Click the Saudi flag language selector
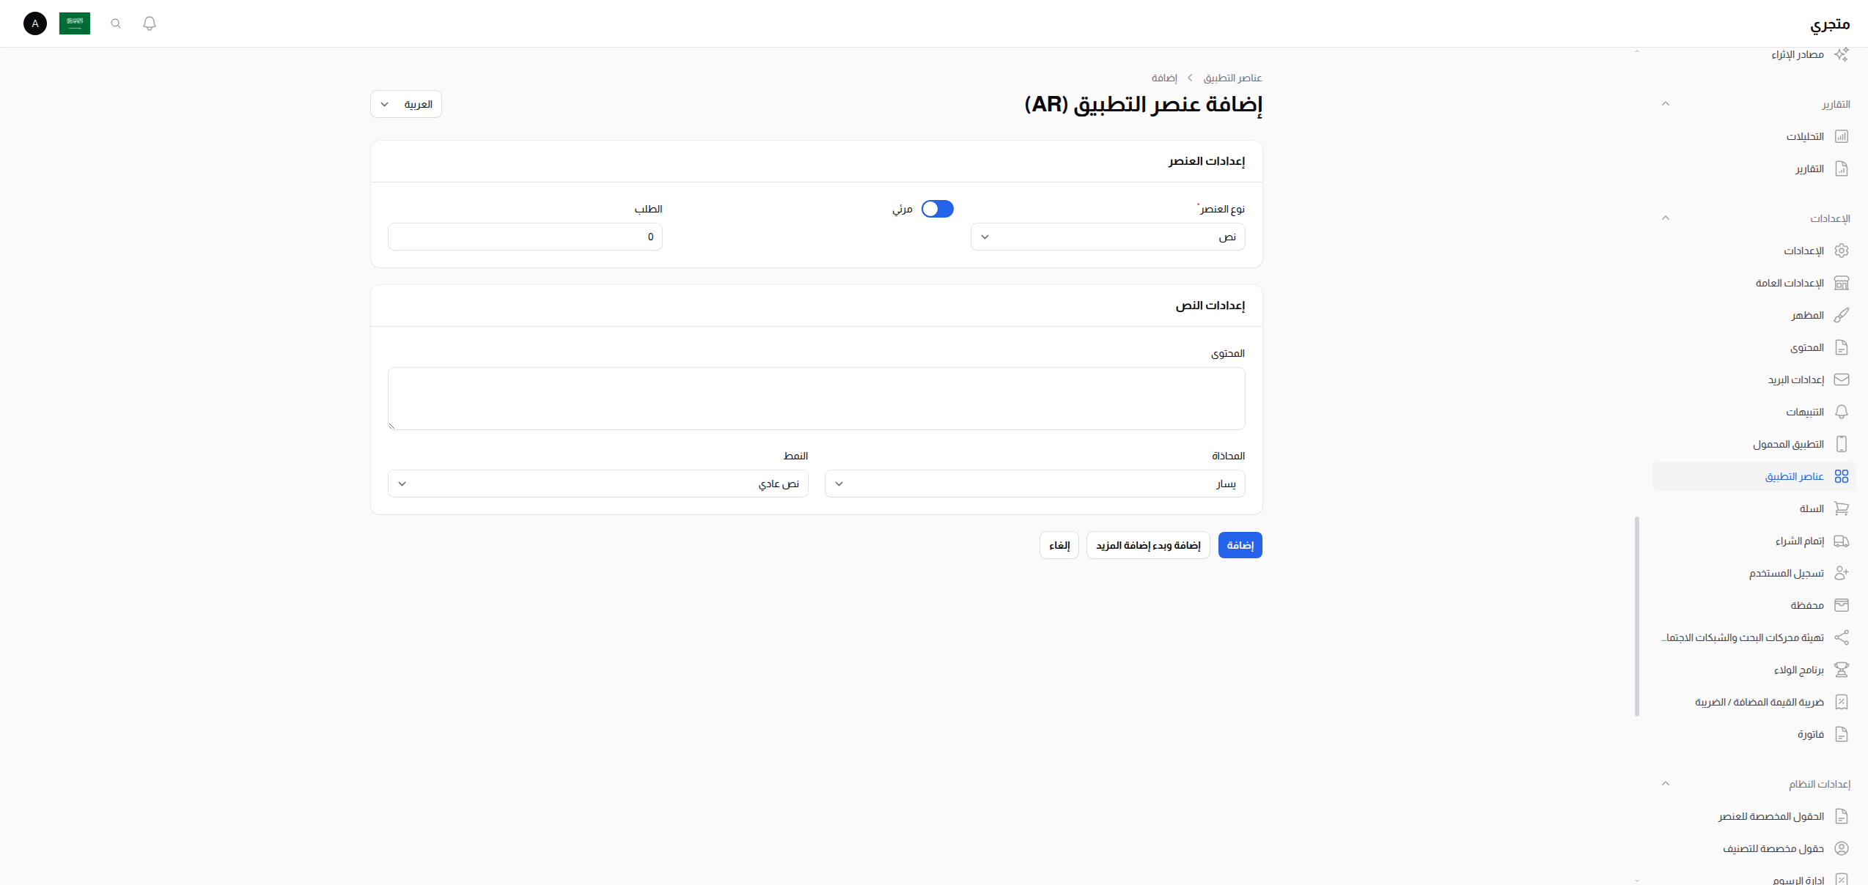 (74, 23)
